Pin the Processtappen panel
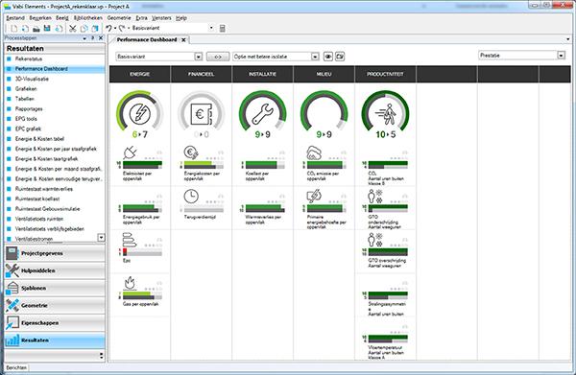Screen dimensions: 576x375 92,38
